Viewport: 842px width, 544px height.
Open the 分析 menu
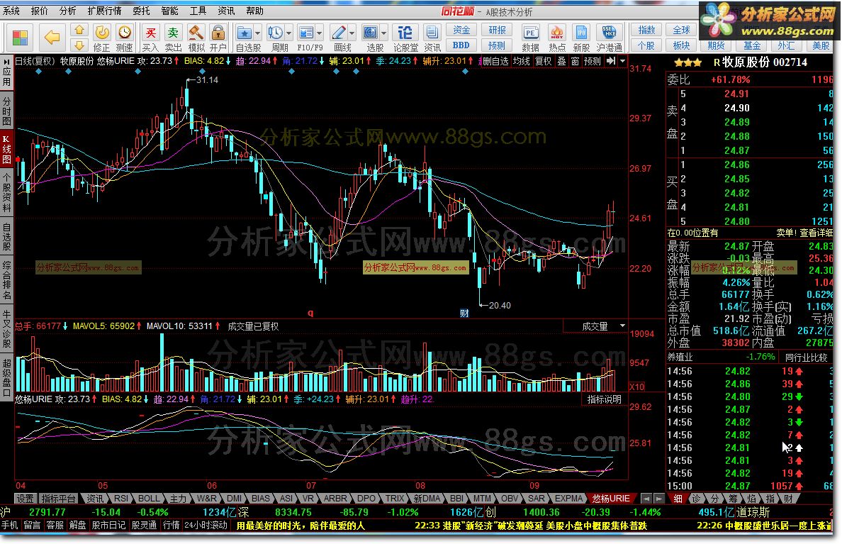pyautogui.click(x=67, y=11)
